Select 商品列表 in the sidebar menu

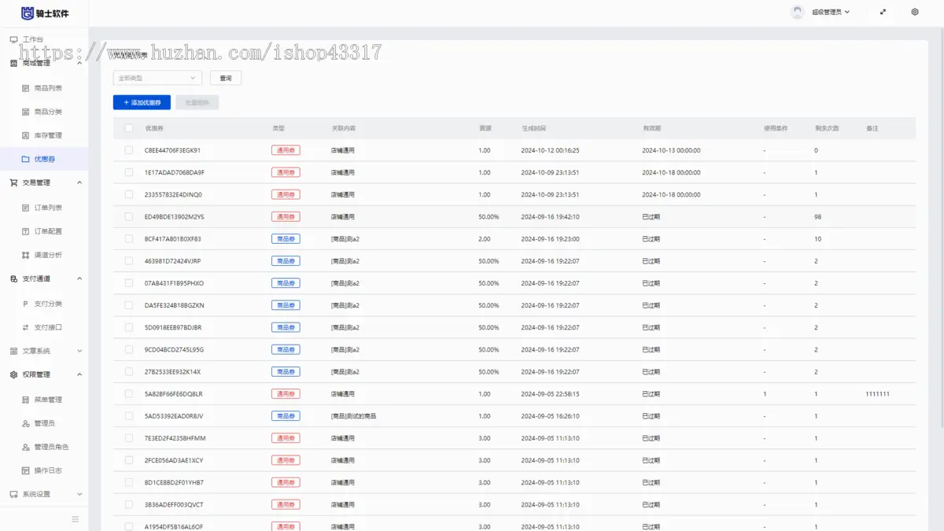47,88
